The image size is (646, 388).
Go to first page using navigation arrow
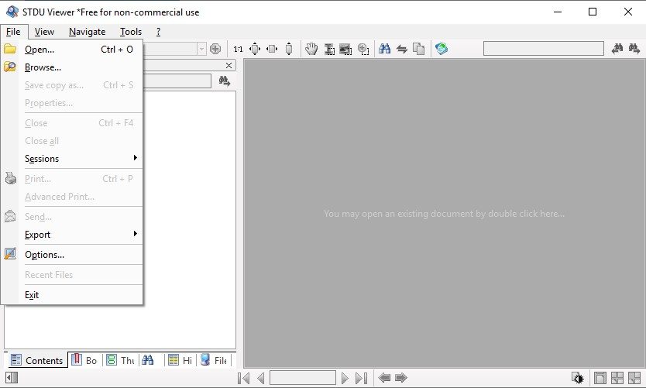point(243,378)
